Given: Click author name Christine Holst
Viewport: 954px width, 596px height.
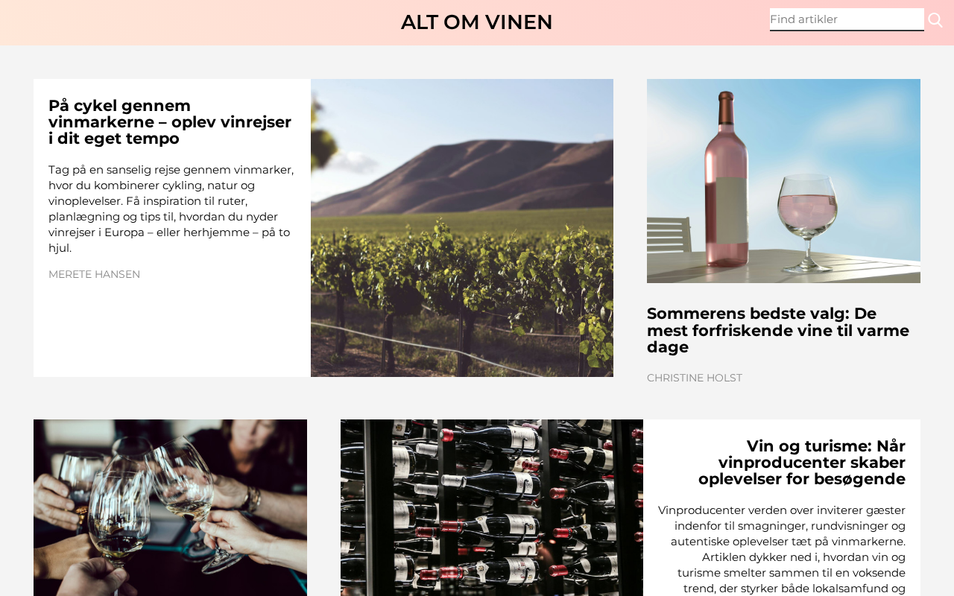Looking at the screenshot, I should point(695,378).
